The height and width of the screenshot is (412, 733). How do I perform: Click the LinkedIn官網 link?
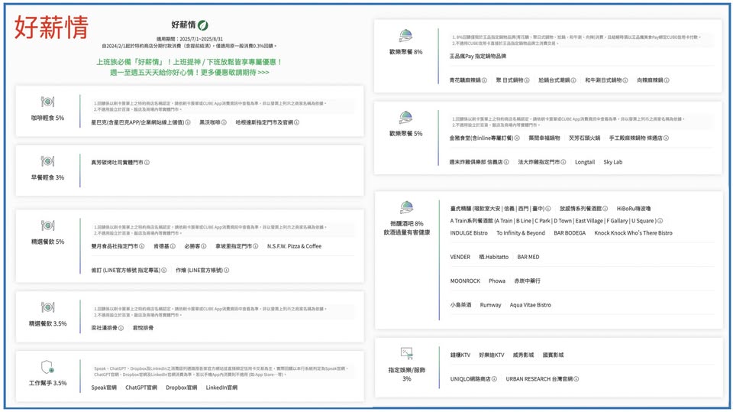point(221,388)
